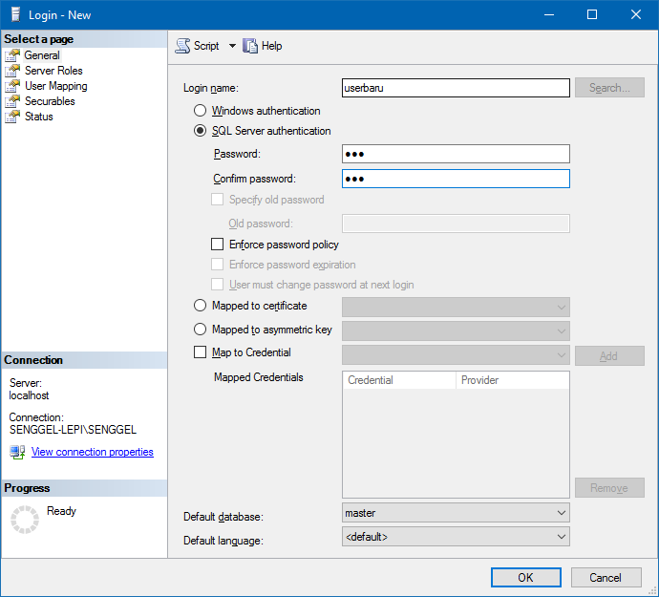Click the 'Ready' progress status text
659x597 pixels.
click(61, 511)
